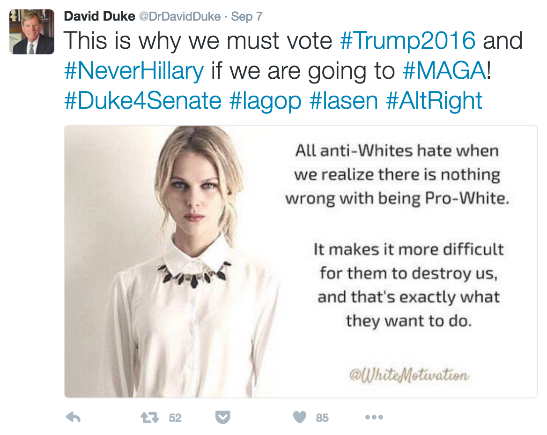
Task: Open the #Trump2016 hashtag
Action: click(x=407, y=41)
